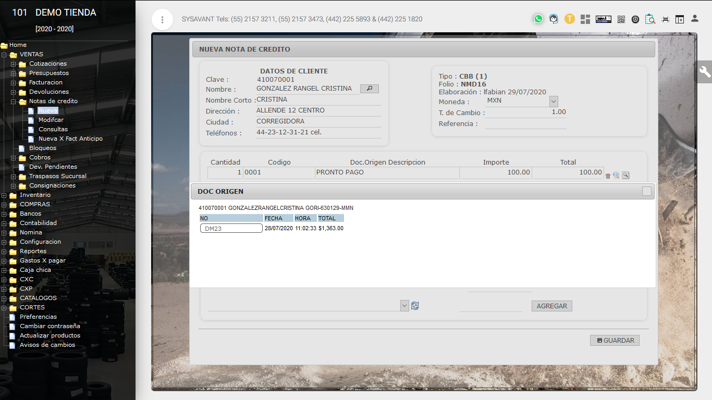The height and width of the screenshot is (400, 712).
Task: Click the printer icon in top toolbar
Action: pos(665,19)
